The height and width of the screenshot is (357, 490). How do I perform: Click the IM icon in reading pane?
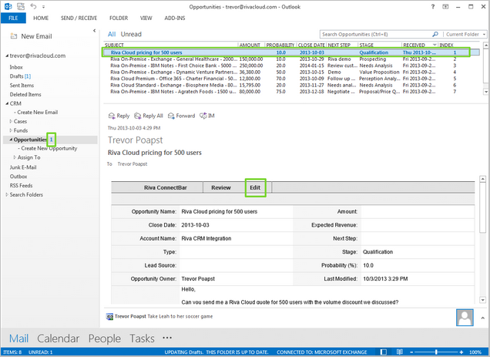(203, 116)
